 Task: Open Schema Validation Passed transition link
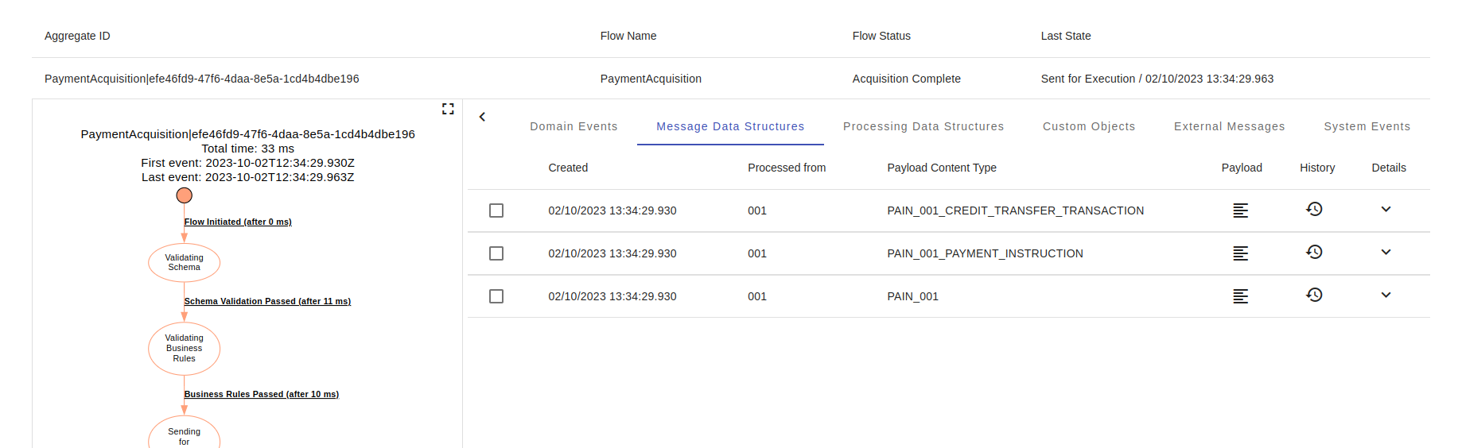pos(267,301)
